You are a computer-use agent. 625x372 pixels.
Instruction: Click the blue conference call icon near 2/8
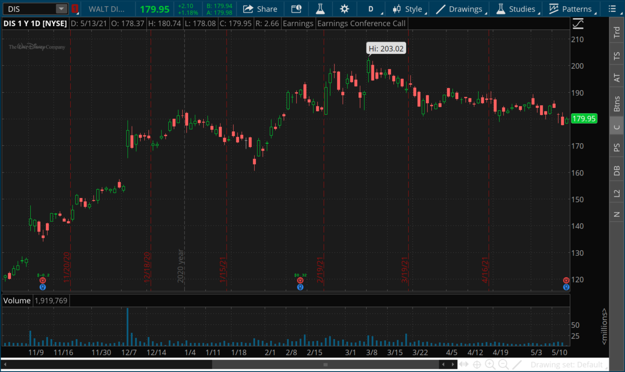click(x=301, y=287)
